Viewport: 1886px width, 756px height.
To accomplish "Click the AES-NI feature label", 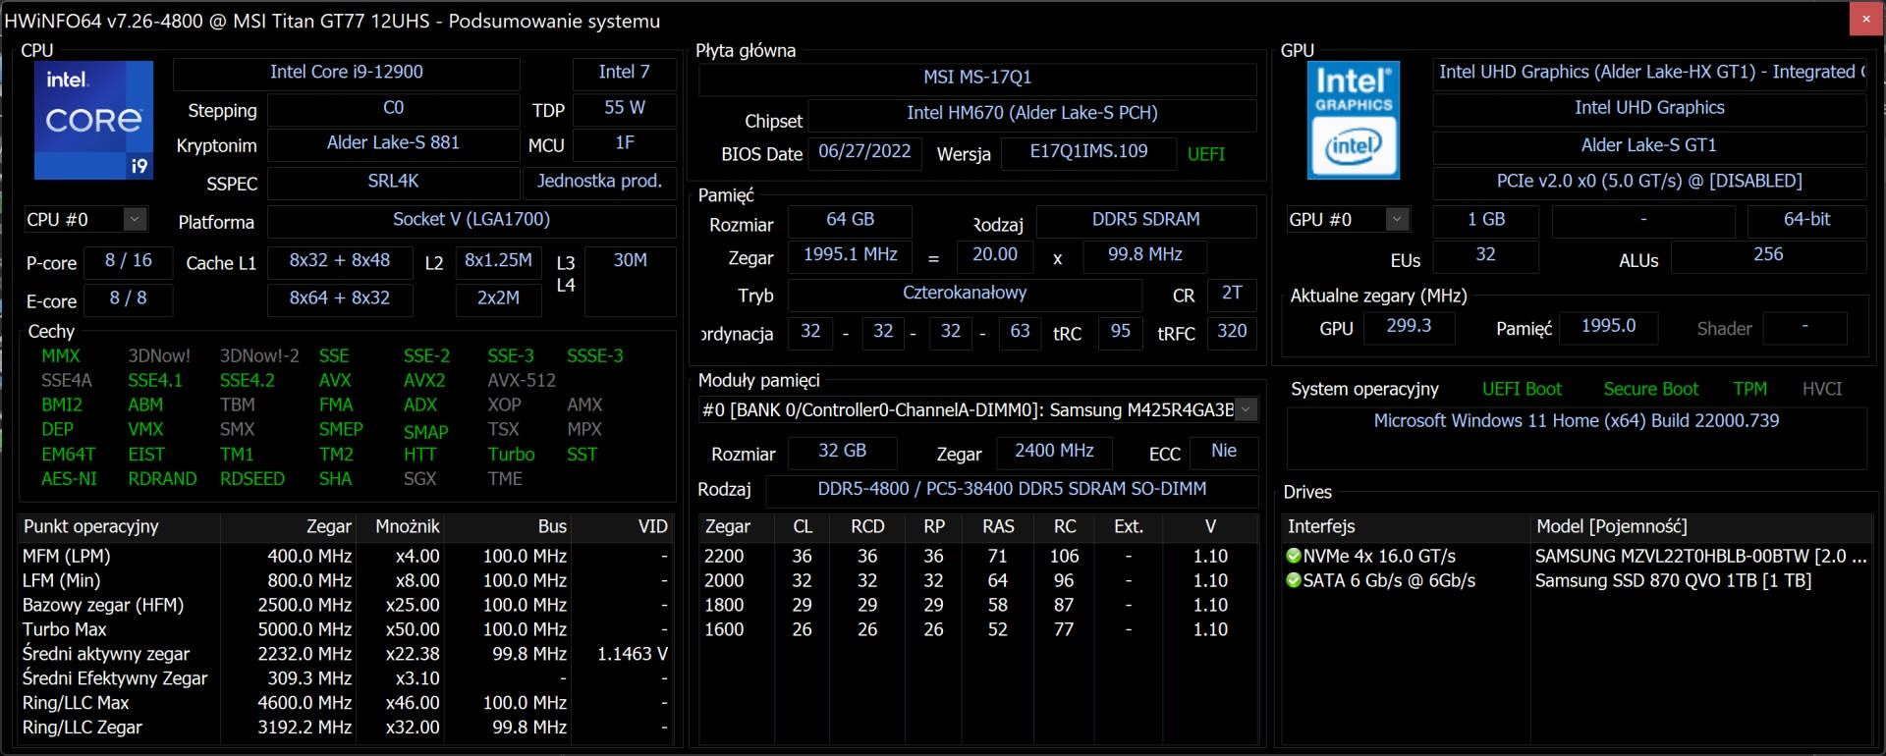I will click(69, 479).
